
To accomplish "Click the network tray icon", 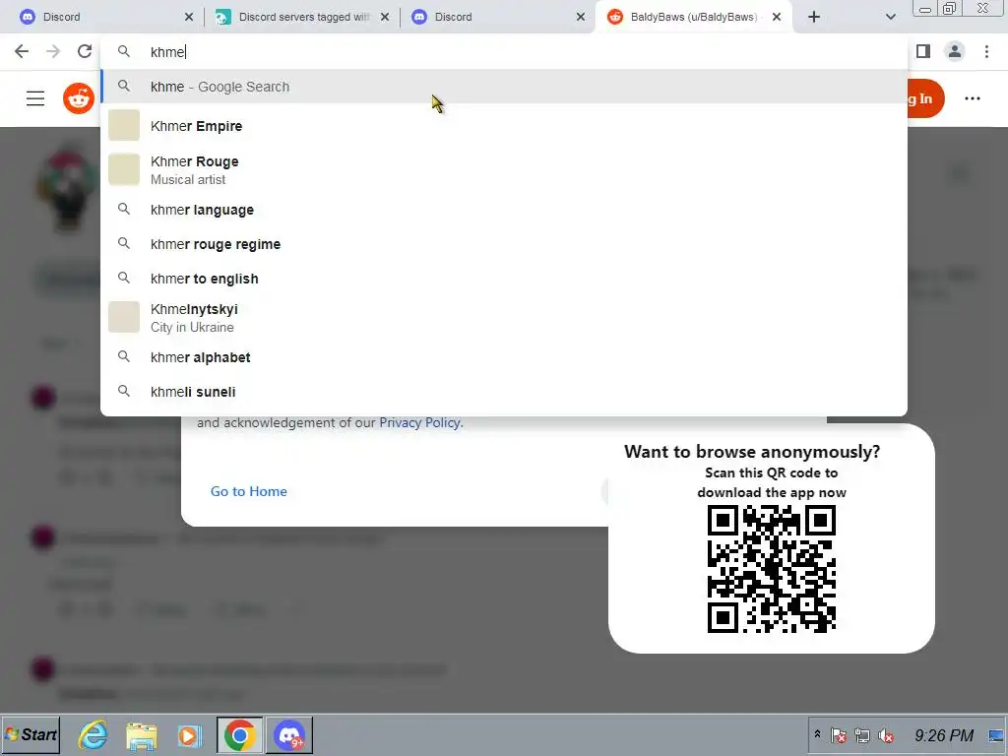I will pos(862,734).
